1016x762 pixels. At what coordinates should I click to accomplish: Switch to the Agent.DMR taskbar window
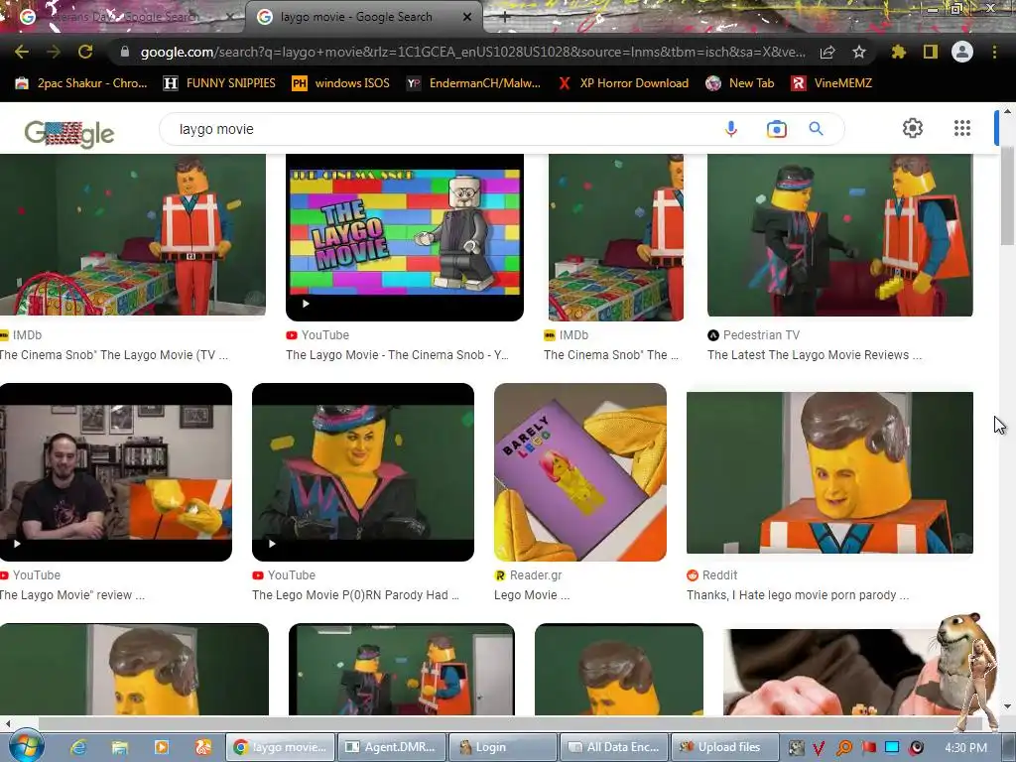(392, 747)
